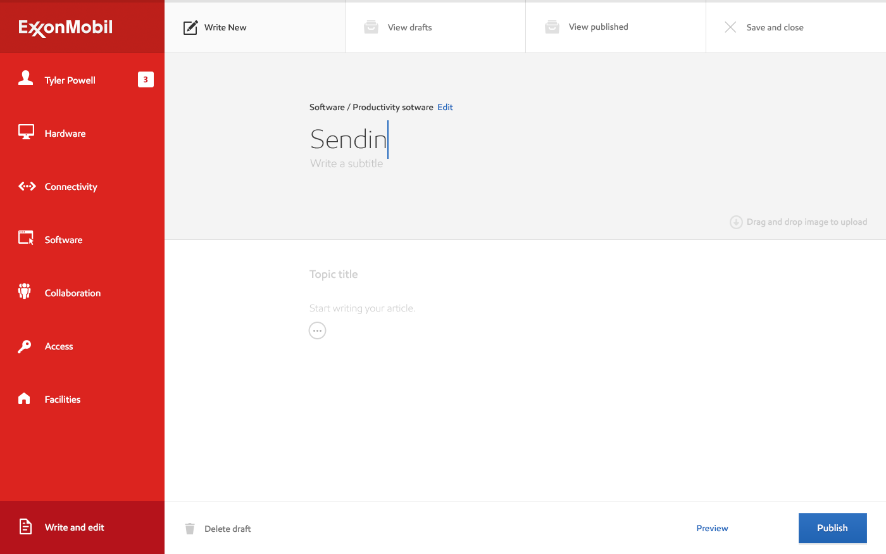This screenshot has height=554, width=886.
Task: Focus the Topic title field
Action: click(334, 274)
